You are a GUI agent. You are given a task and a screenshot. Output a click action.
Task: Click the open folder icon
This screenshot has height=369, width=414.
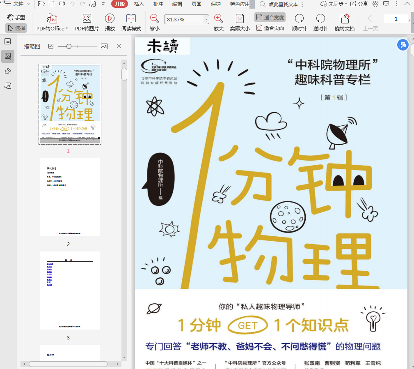[x=41, y=4]
